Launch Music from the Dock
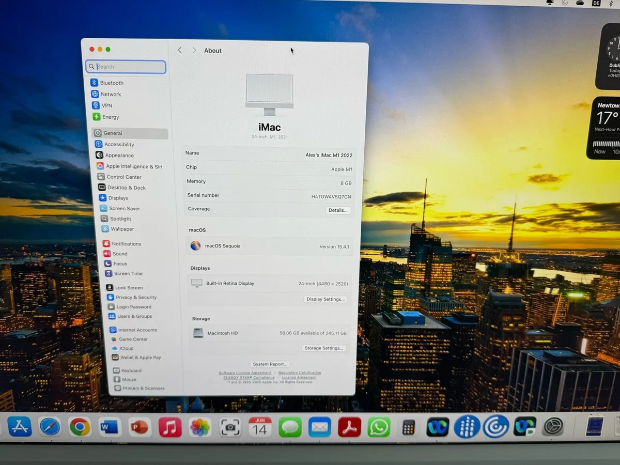This screenshot has width=620, height=465. tap(170, 427)
